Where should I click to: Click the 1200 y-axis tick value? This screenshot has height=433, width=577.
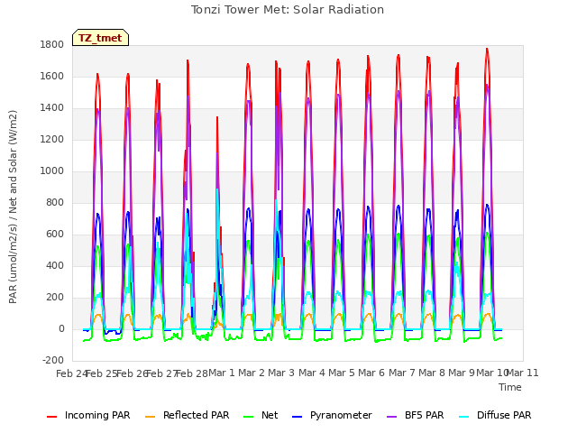[52, 140]
